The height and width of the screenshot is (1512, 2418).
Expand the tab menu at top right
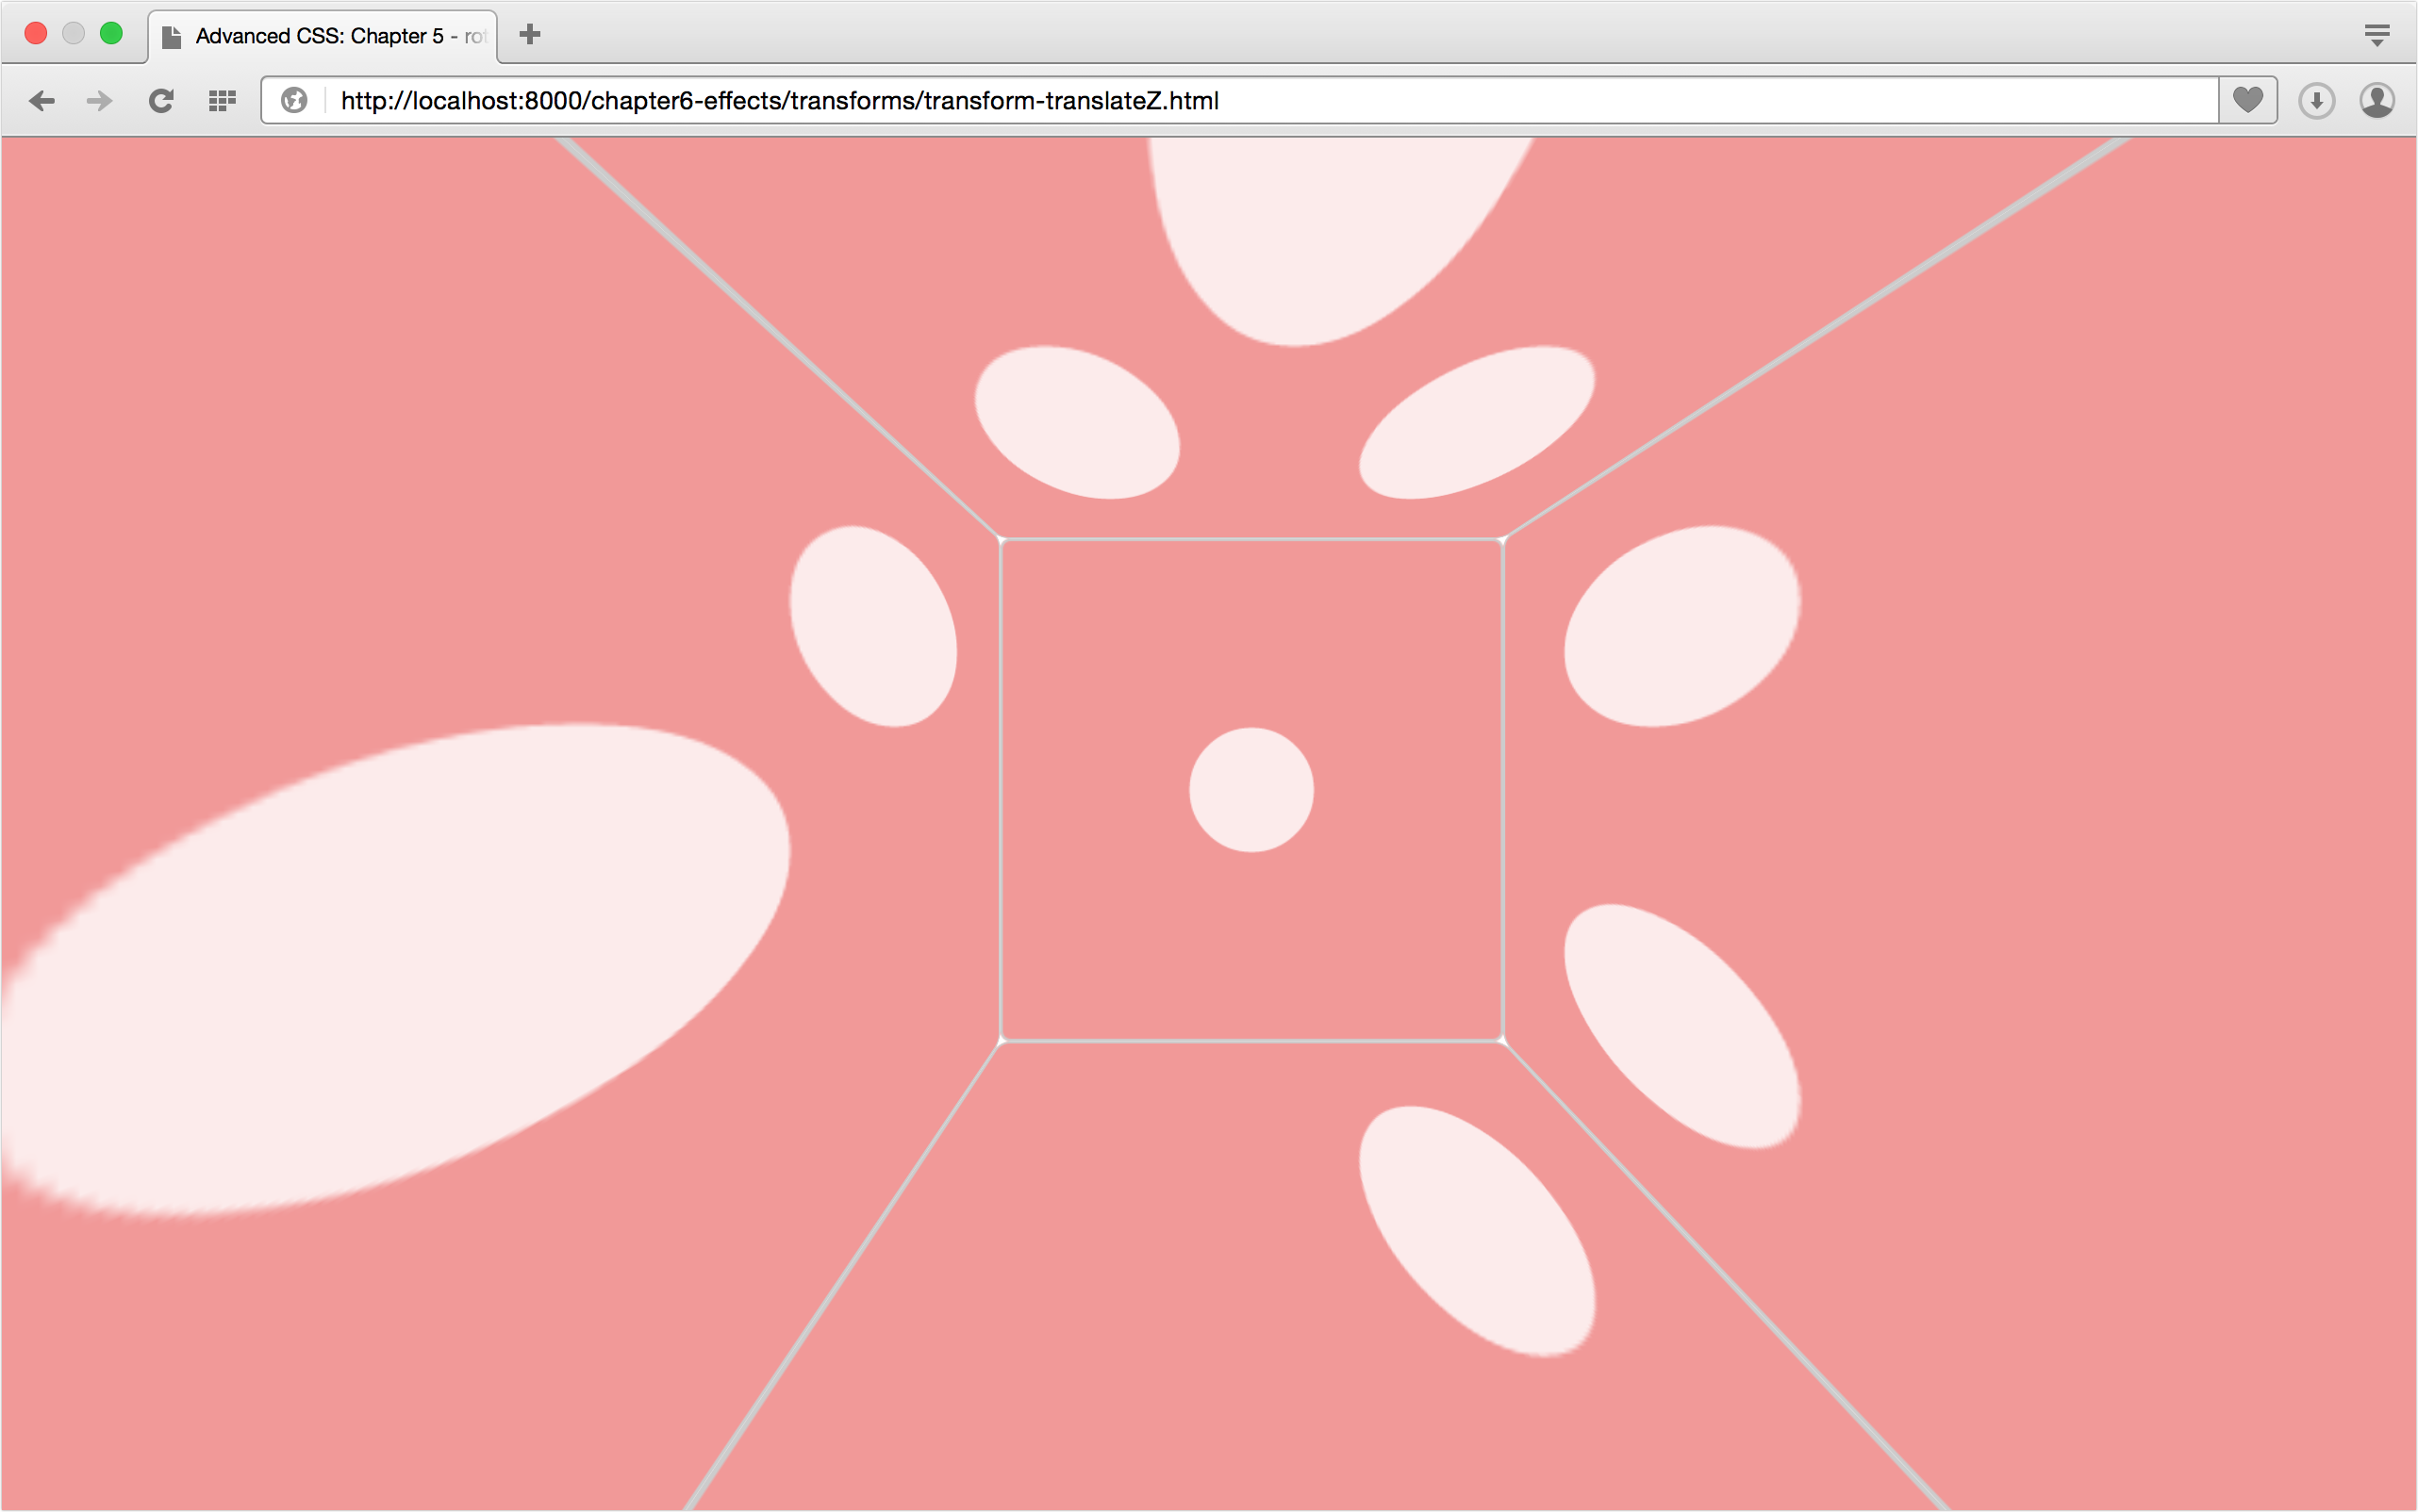click(x=2377, y=36)
